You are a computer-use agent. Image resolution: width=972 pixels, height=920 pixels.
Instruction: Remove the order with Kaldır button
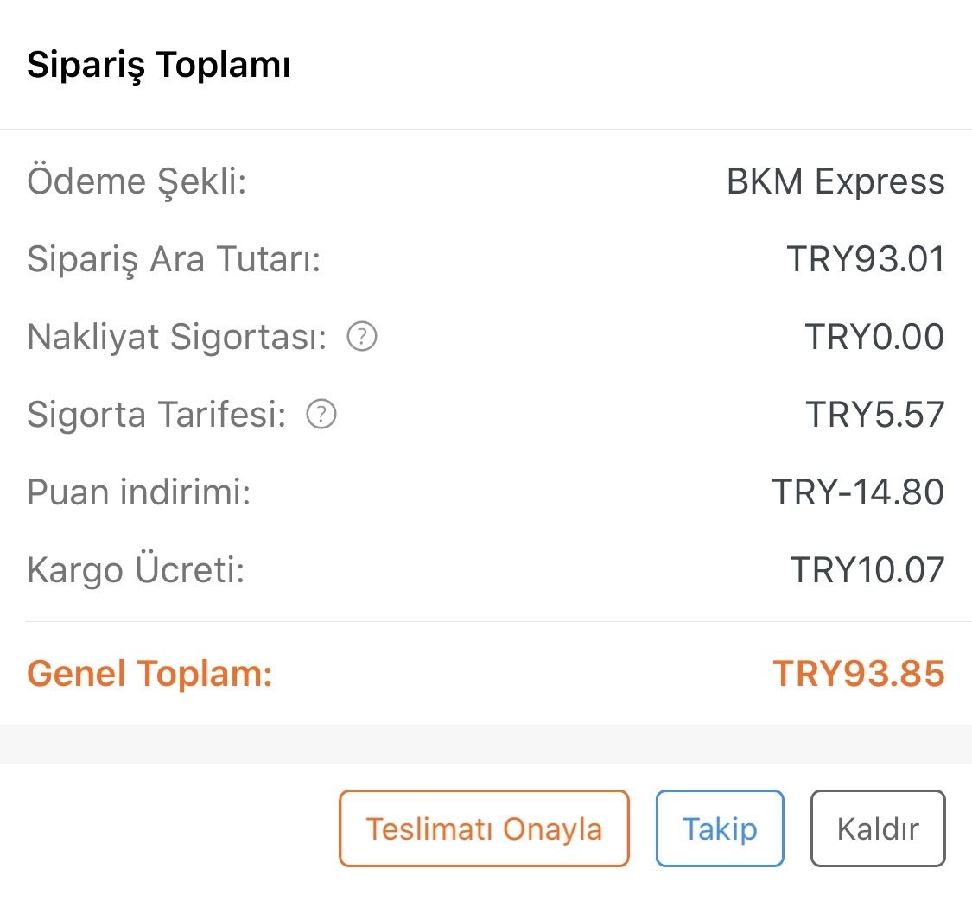click(x=878, y=828)
